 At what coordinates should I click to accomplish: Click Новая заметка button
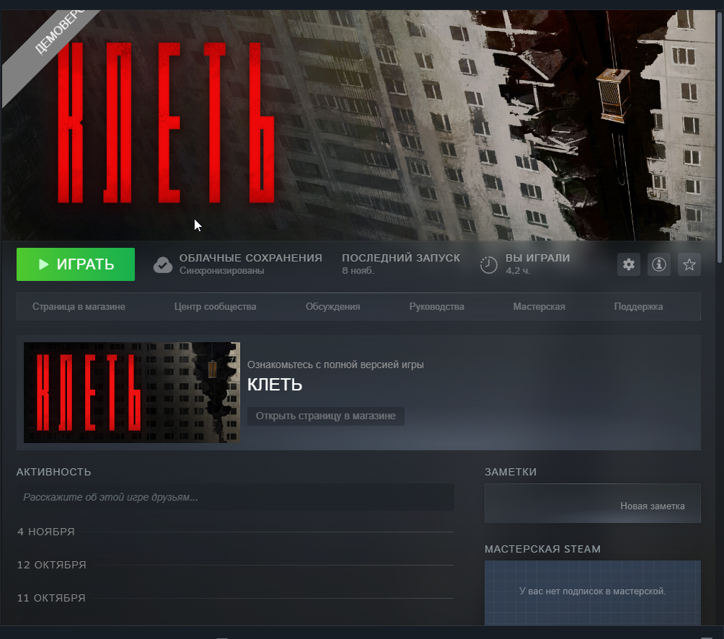pos(652,506)
